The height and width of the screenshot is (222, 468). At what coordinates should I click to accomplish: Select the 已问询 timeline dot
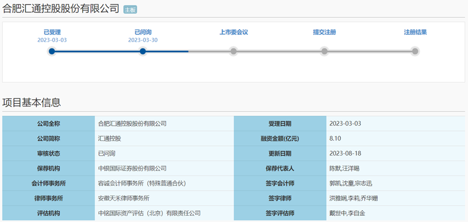coord(143,51)
